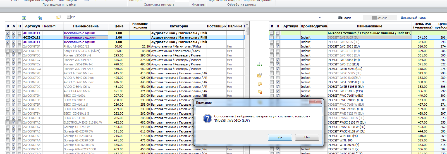The image size is (447, 154).
Task: Sort left table by Цена column header
Action: point(119,26)
